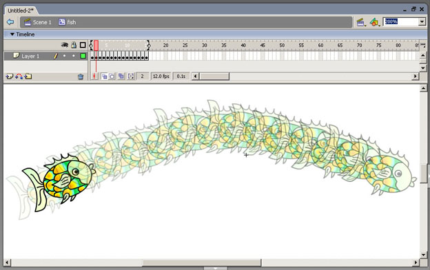The height and width of the screenshot is (270, 430).
Task: Click timeline horizontal scroll right arrow
Action: 416,76
